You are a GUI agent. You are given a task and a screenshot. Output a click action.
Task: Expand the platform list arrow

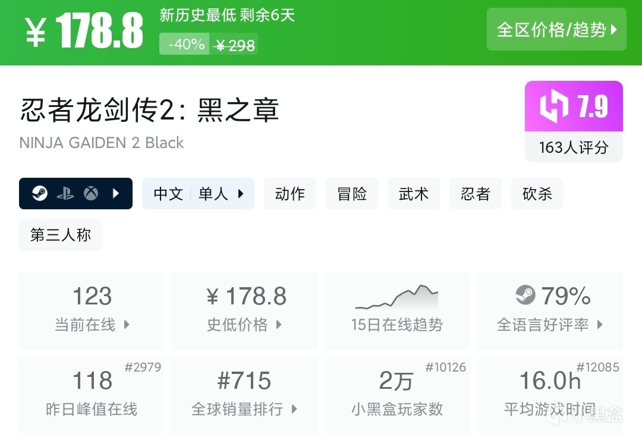[x=116, y=193]
